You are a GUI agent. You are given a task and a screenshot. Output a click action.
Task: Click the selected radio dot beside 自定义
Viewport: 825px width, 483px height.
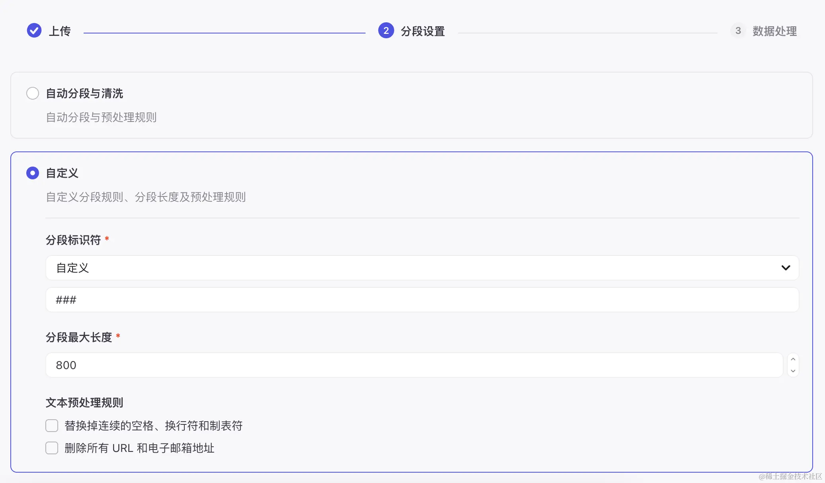point(33,173)
